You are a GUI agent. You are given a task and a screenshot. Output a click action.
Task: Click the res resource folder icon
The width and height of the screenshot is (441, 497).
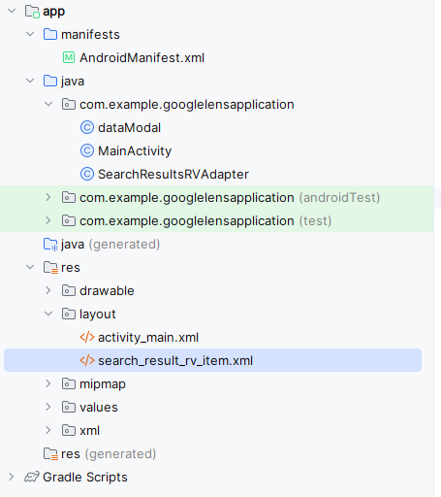pos(50,268)
